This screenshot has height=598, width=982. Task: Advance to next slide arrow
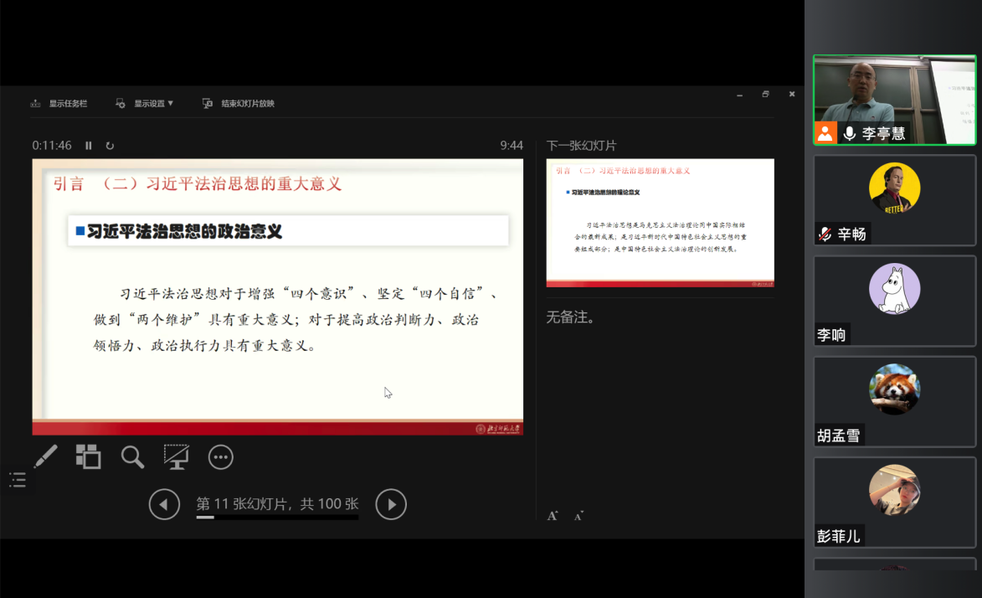tap(391, 504)
